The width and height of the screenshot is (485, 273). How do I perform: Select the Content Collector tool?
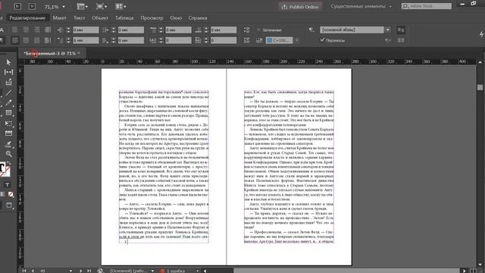(8, 82)
